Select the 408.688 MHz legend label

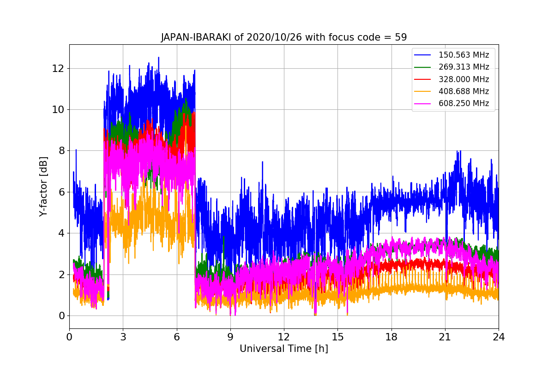click(464, 91)
